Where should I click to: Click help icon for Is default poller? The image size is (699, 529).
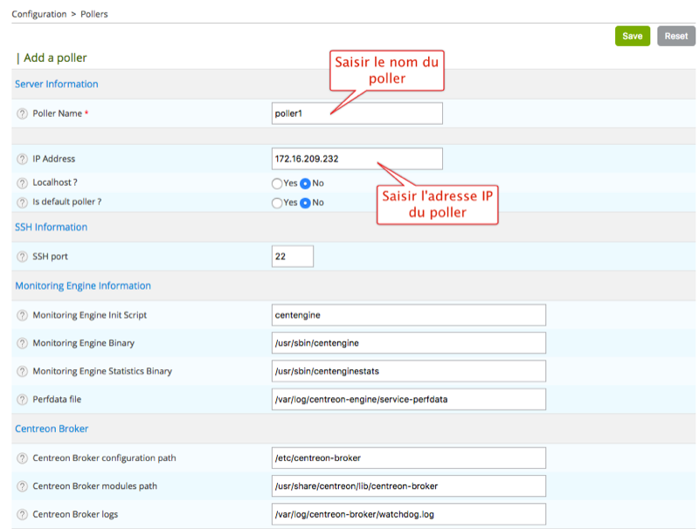pos(23,203)
